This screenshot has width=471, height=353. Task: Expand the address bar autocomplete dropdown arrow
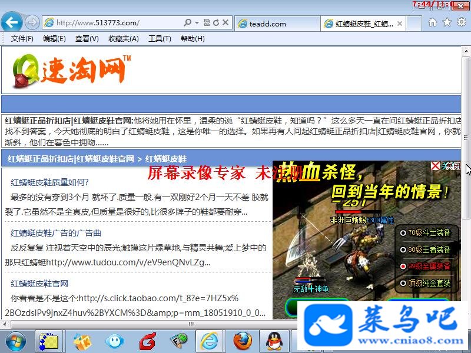click(x=197, y=22)
